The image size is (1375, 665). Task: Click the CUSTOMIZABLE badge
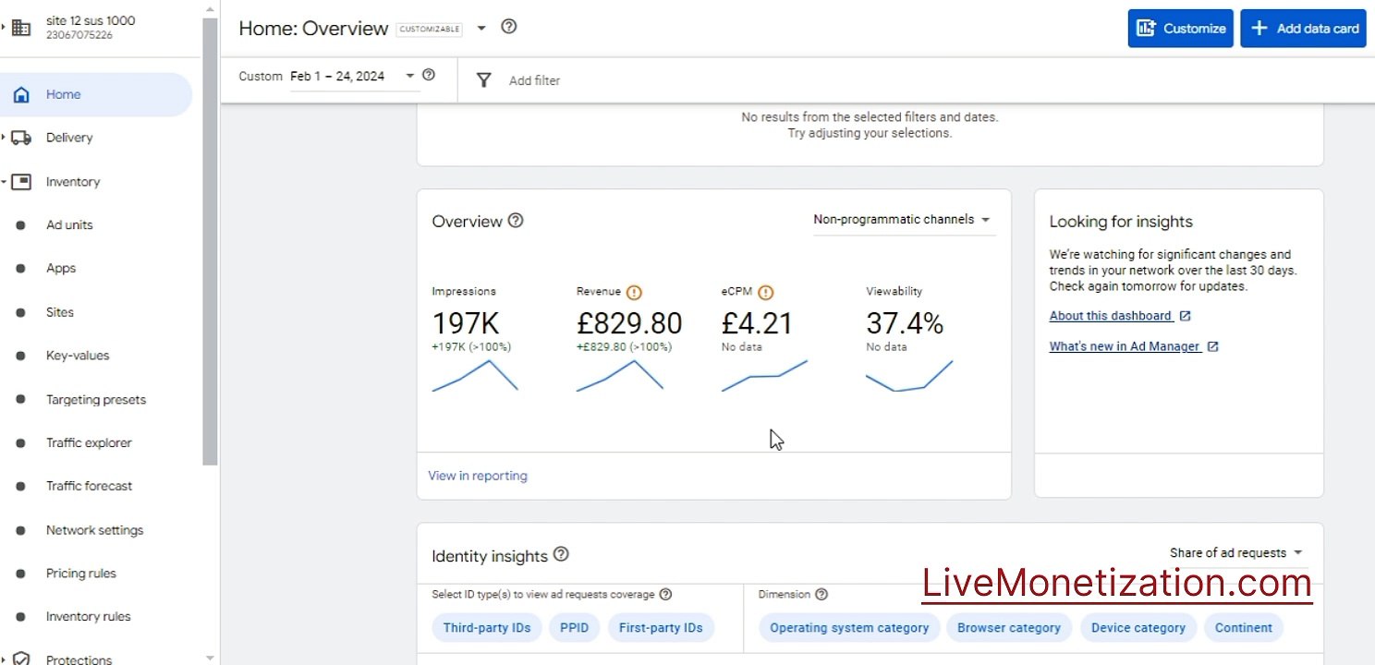[430, 30]
